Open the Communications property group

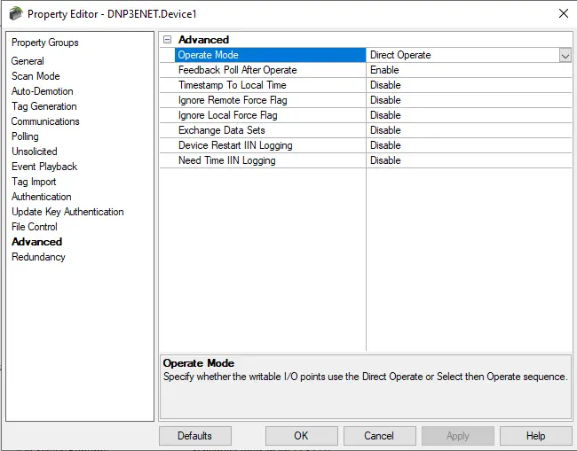[x=45, y=121]
